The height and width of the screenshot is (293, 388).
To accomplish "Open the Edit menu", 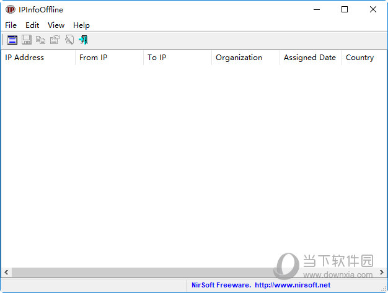I will [32, 25].
